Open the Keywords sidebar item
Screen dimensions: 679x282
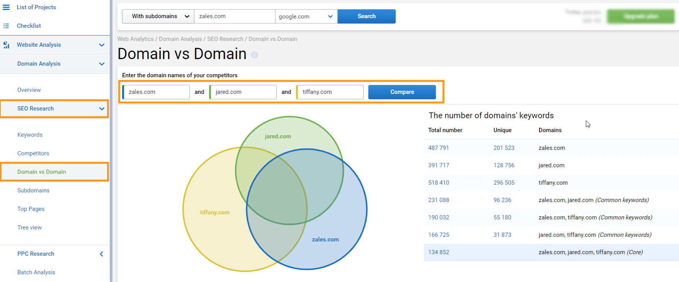pyautogui.click(x=30, y=135)
